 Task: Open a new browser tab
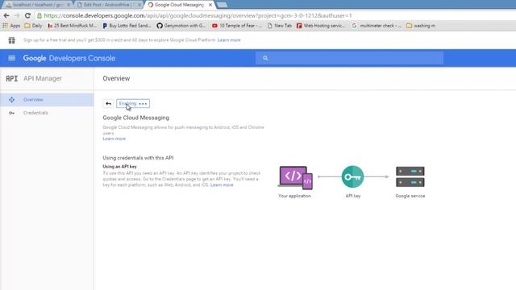223,5
